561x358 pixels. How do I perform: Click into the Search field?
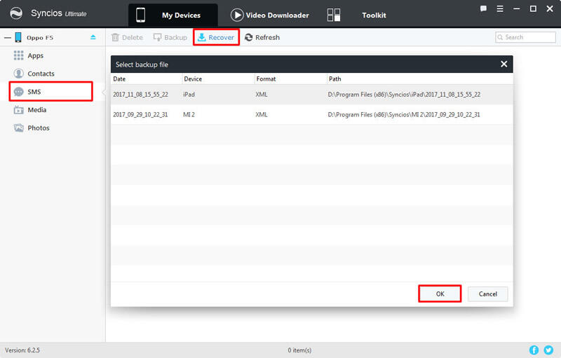click(x=529, y=37)
